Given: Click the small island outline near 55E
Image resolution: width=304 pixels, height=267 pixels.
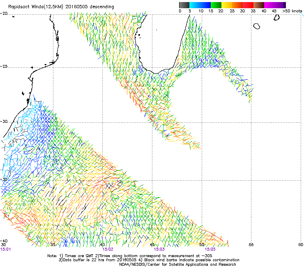Looking at the screenshot, I should point(257,26).
